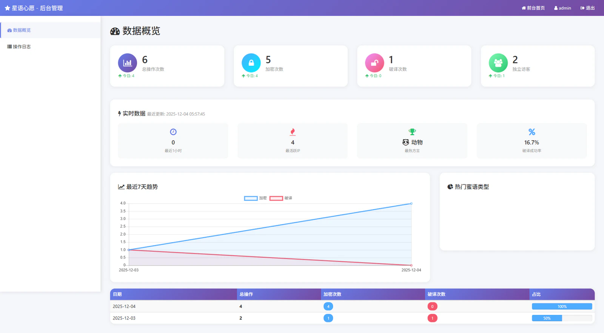Open the admin user menu
The height and width of the screenshot is (333, 604).
(x=562, y=8)
